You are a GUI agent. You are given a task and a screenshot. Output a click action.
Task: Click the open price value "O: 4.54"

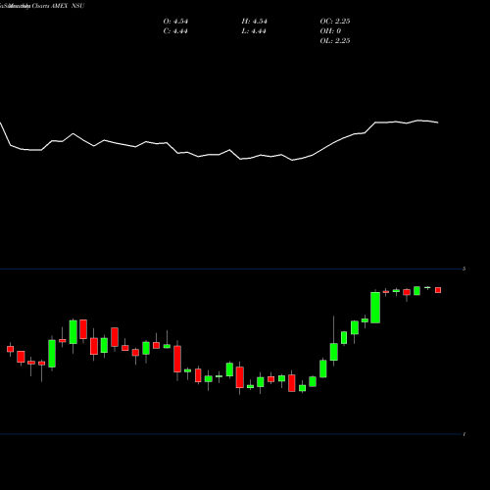[x=175, y=22]
